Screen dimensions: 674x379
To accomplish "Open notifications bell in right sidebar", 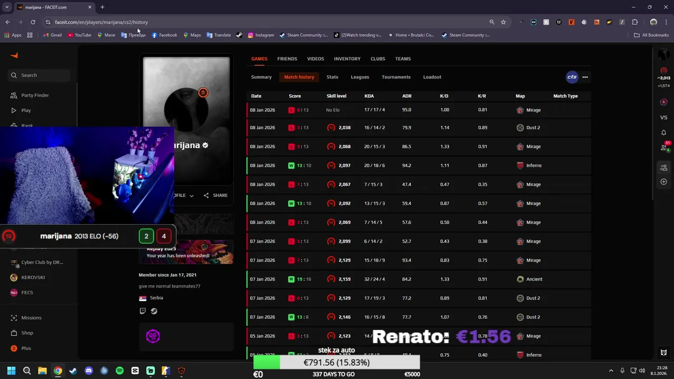I will tap(664, 133).
